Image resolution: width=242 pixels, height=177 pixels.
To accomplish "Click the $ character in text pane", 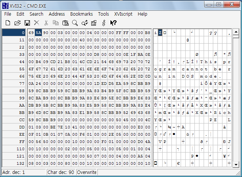I will [x=160, y=83].
